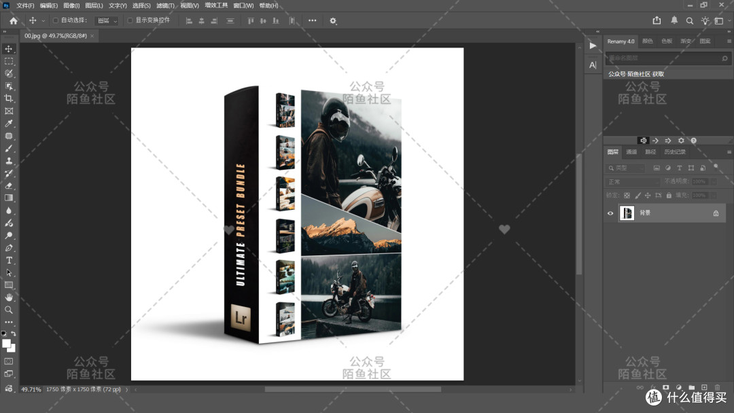Select the Brush tool
The height and width of the screenshot is (413, 734).
pos(9,148)
